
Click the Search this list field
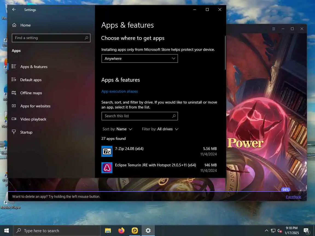(x=139, y=116)
